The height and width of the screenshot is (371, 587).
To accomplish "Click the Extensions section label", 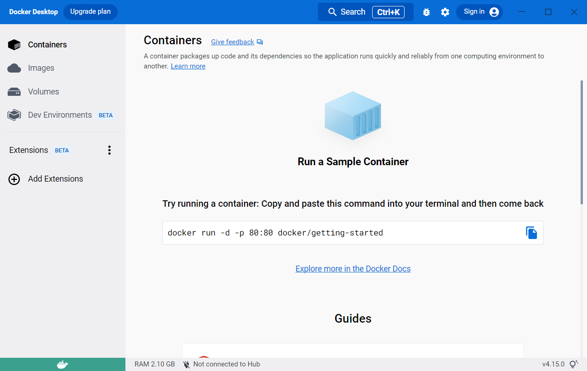I will (29, 150).
